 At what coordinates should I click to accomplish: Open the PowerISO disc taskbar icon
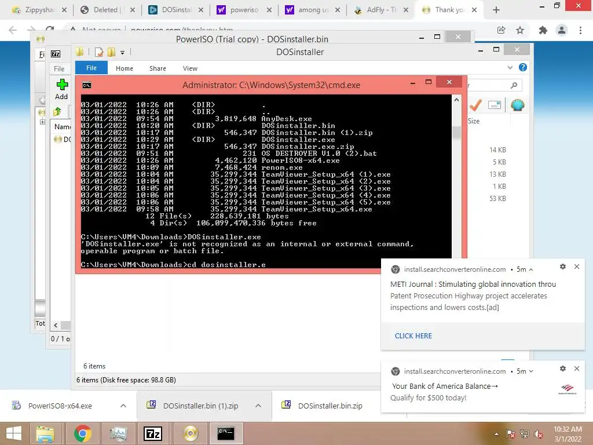tap(191, 433)
